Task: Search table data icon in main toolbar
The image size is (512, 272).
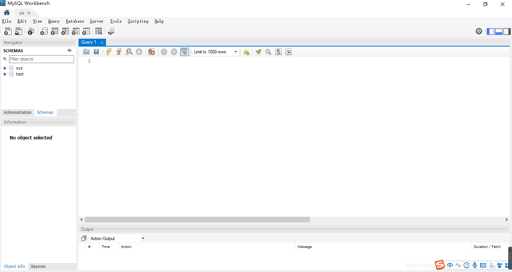Action: [99, 32]
